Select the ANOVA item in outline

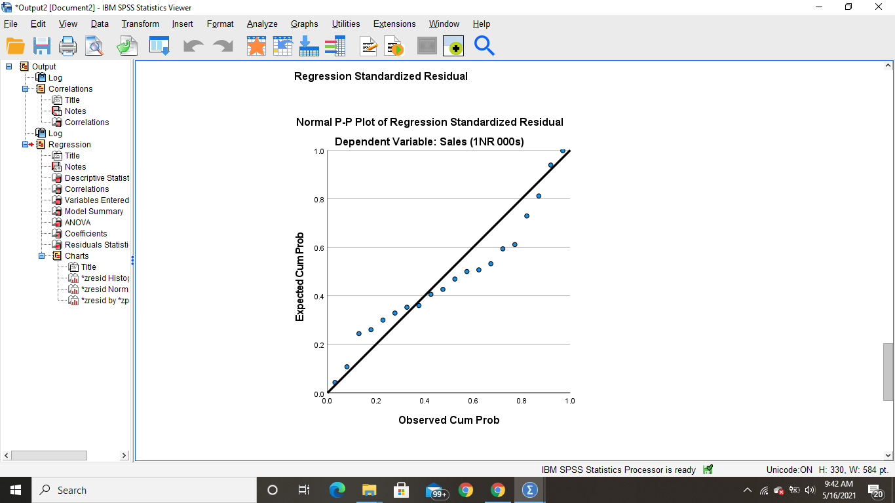coord(77,223)
